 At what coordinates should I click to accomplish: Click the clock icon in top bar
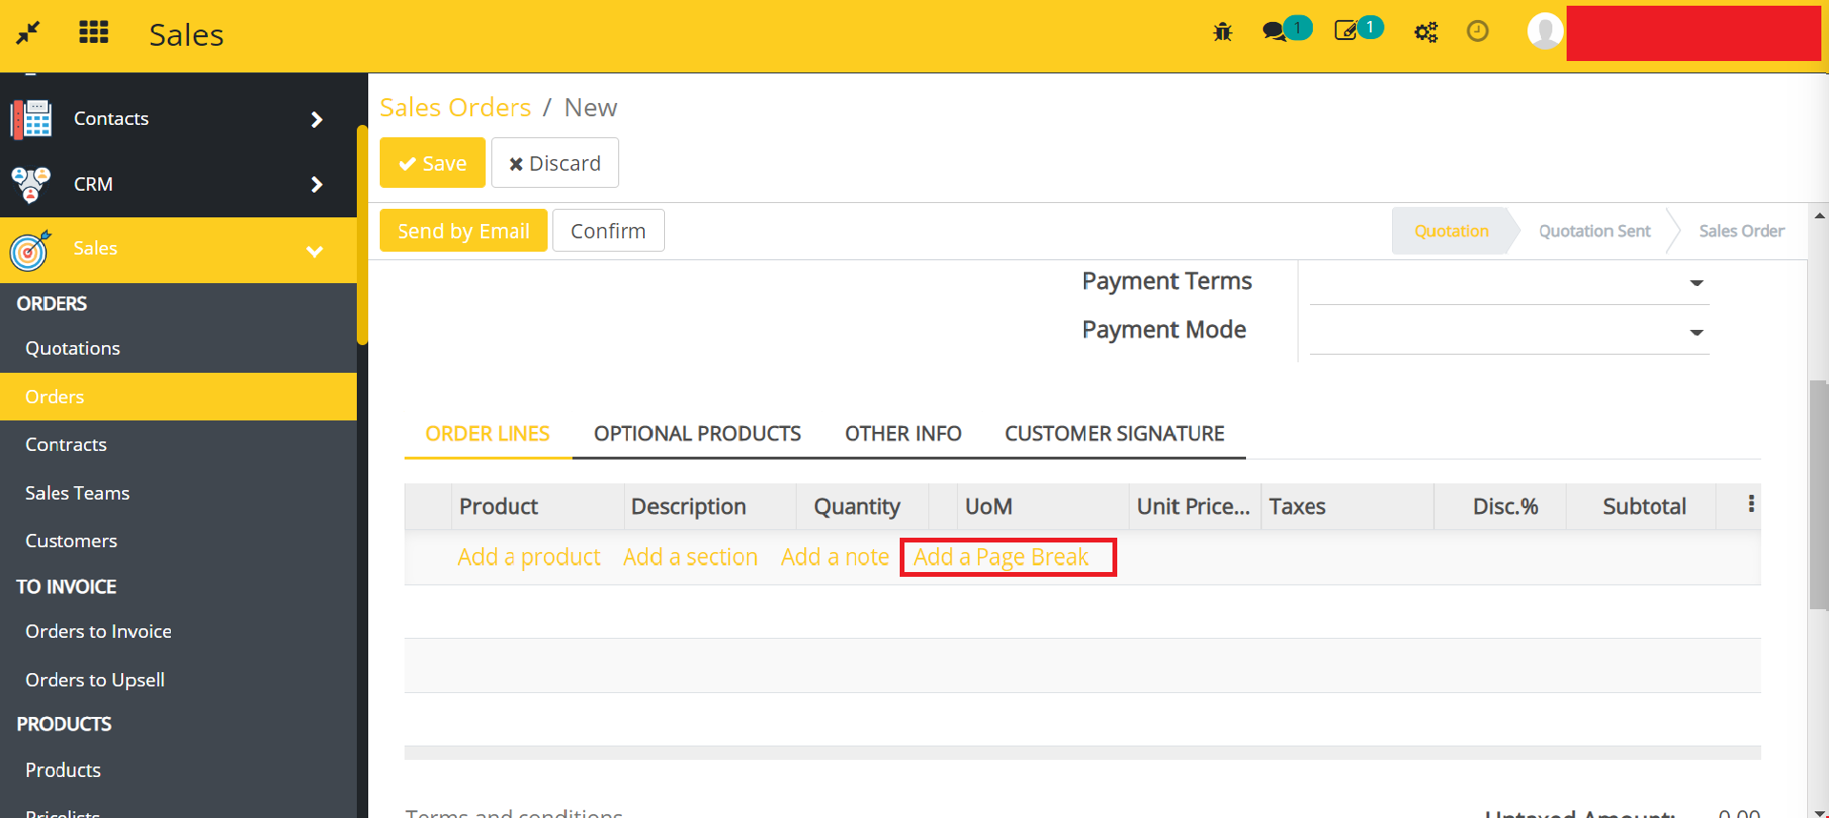pos(1477,31)
